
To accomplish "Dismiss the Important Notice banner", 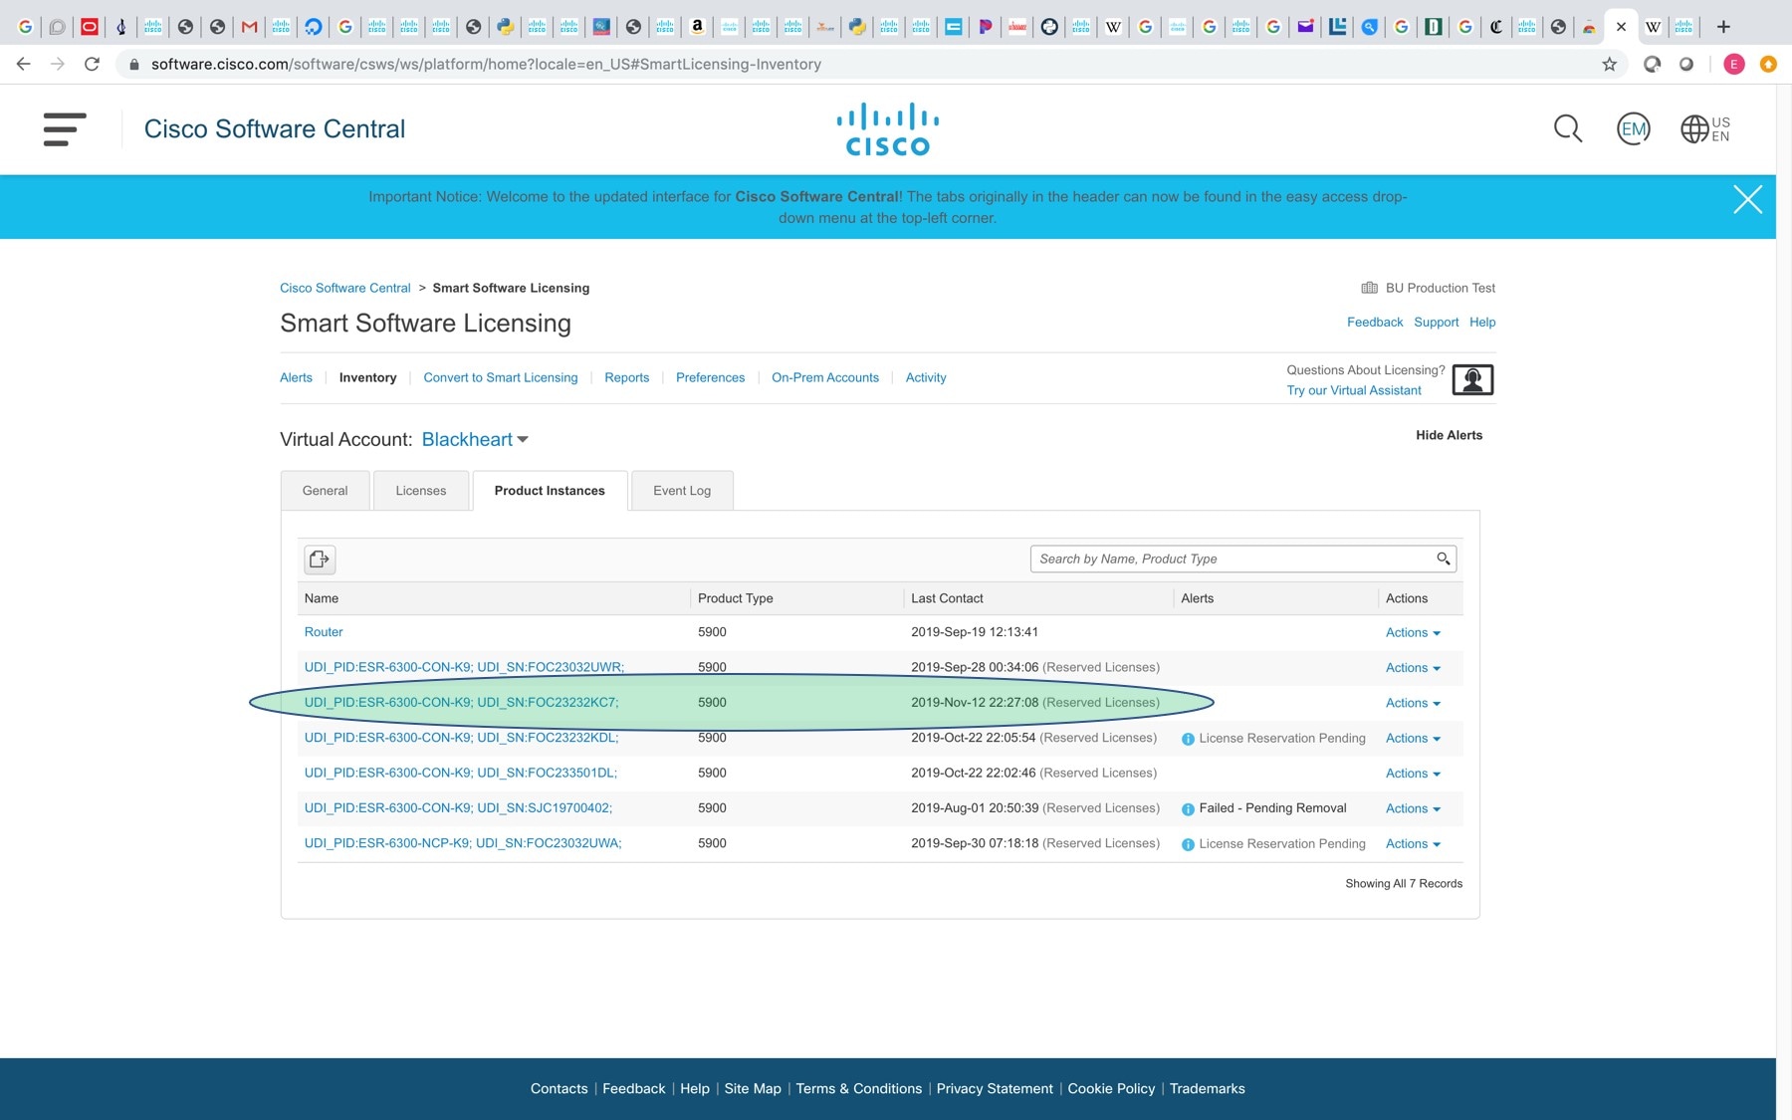I will (1747, 199).
